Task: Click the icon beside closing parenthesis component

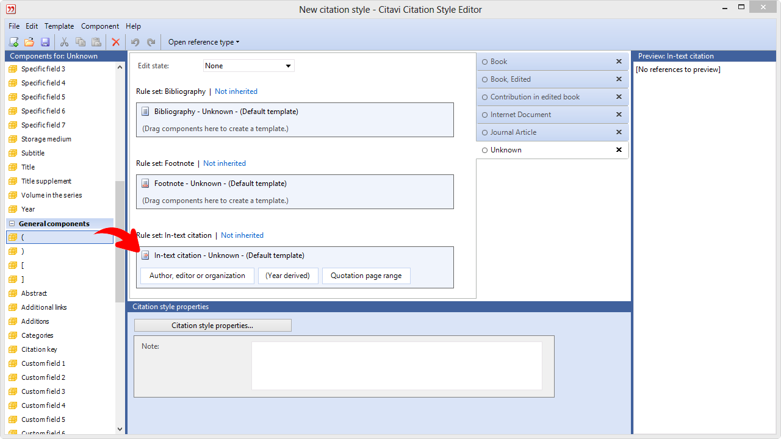Action: click(x=12, y=251)
